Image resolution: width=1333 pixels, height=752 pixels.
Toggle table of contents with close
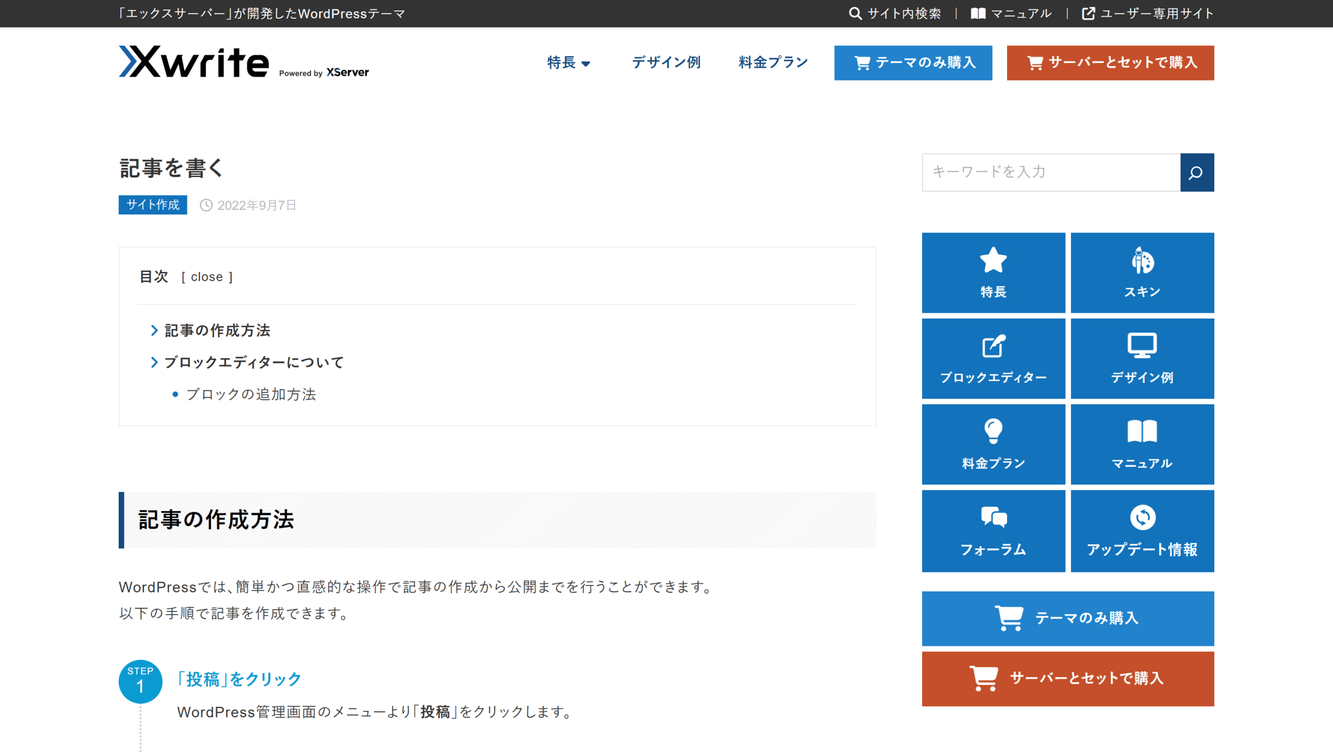click(207, 277)
